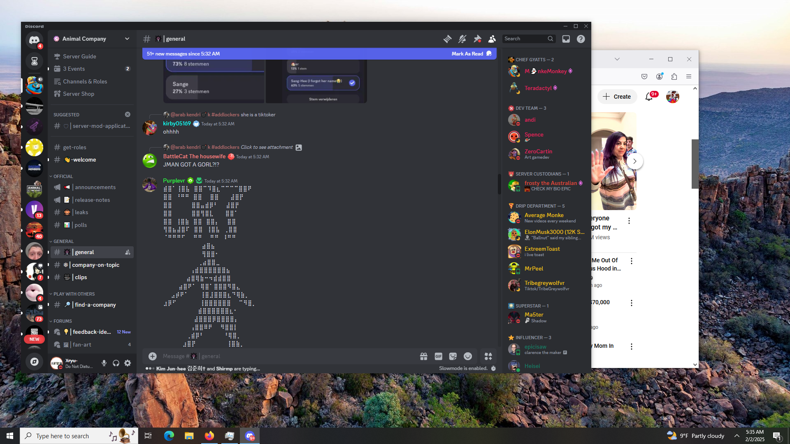Open pinned messages icon
Viewport: 790px width, 444px height.
pos(477,39)
